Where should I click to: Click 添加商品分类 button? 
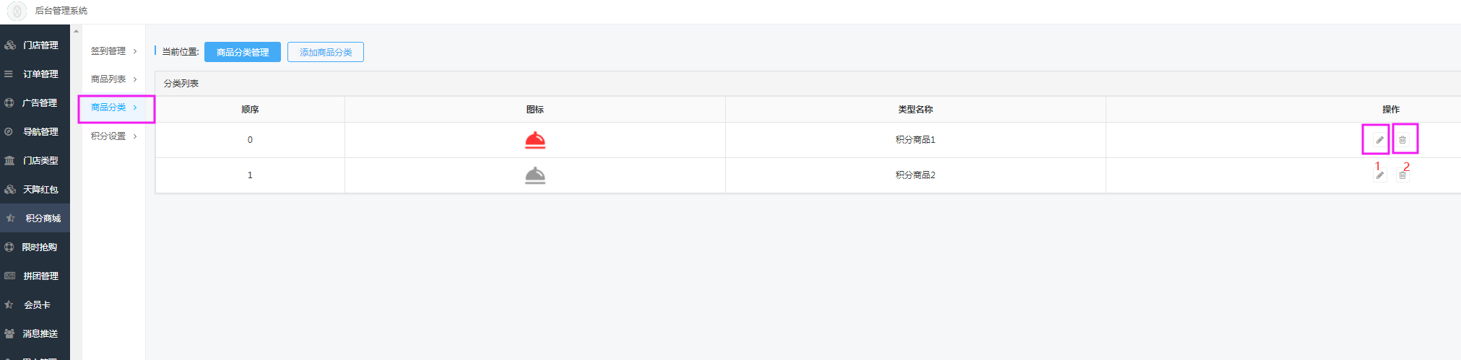coord(326,52)
